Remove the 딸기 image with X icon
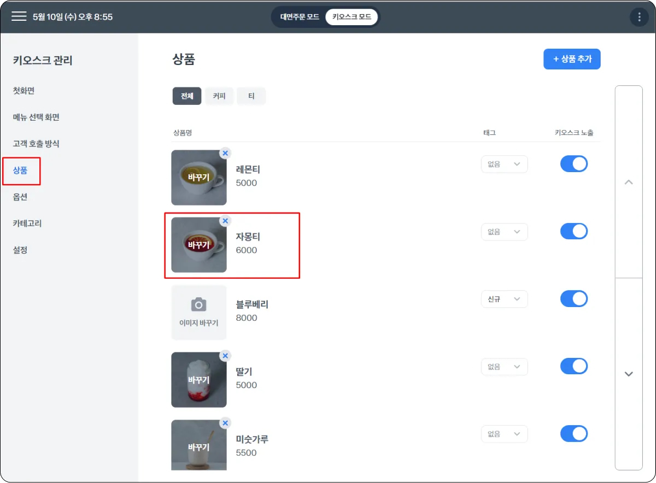The image size is (656, 483). [225, 356]
